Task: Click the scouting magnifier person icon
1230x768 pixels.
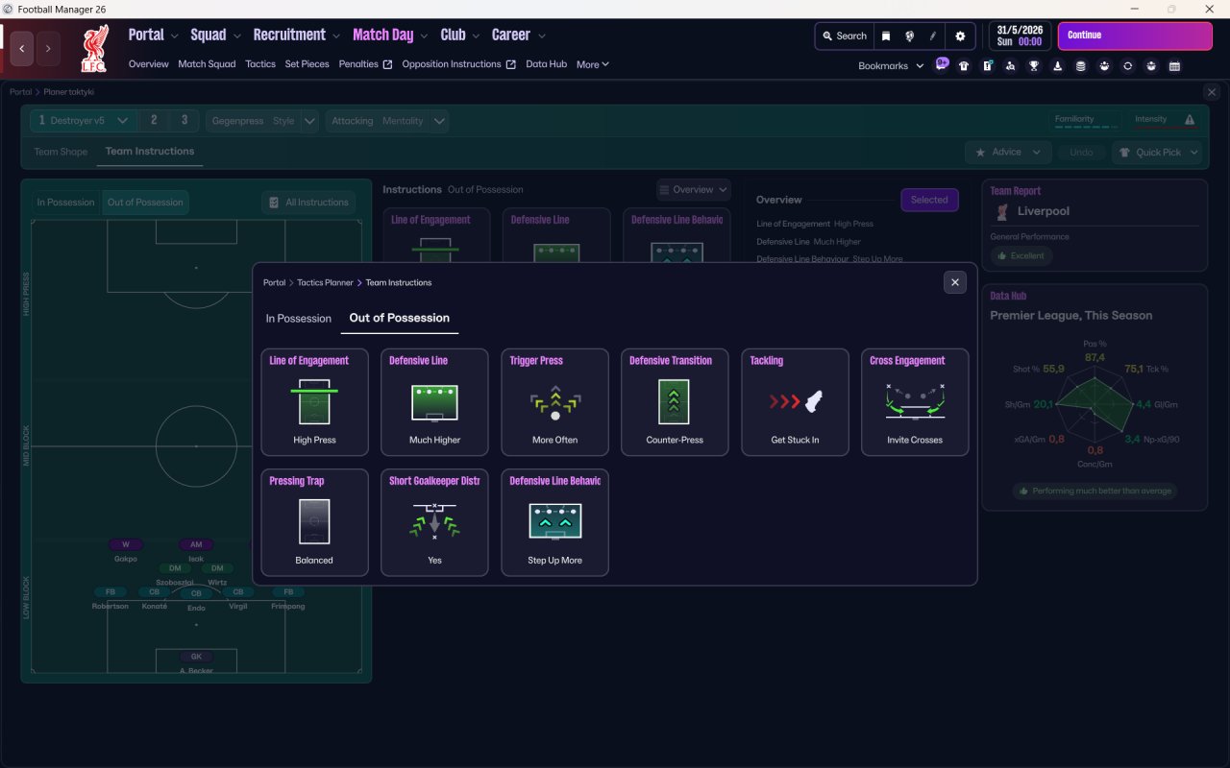Action: point(1011,66)
